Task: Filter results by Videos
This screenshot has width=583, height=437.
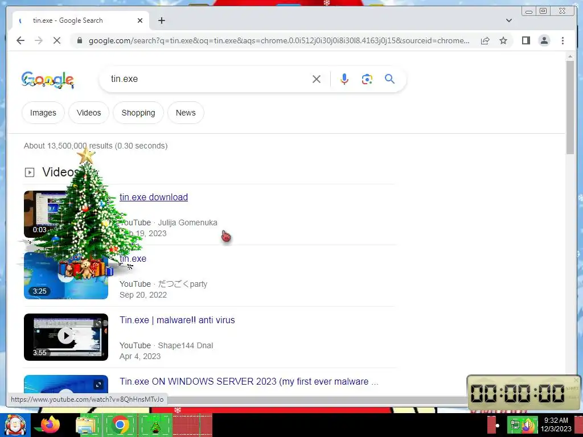Action: tap(89, 113)
